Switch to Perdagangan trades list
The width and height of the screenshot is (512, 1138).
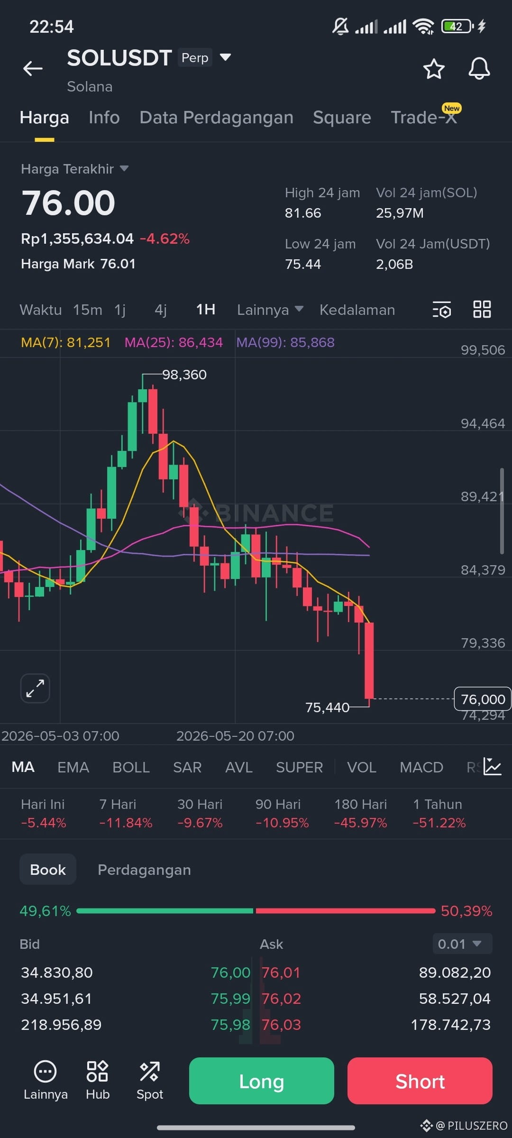tap(144, 870)
